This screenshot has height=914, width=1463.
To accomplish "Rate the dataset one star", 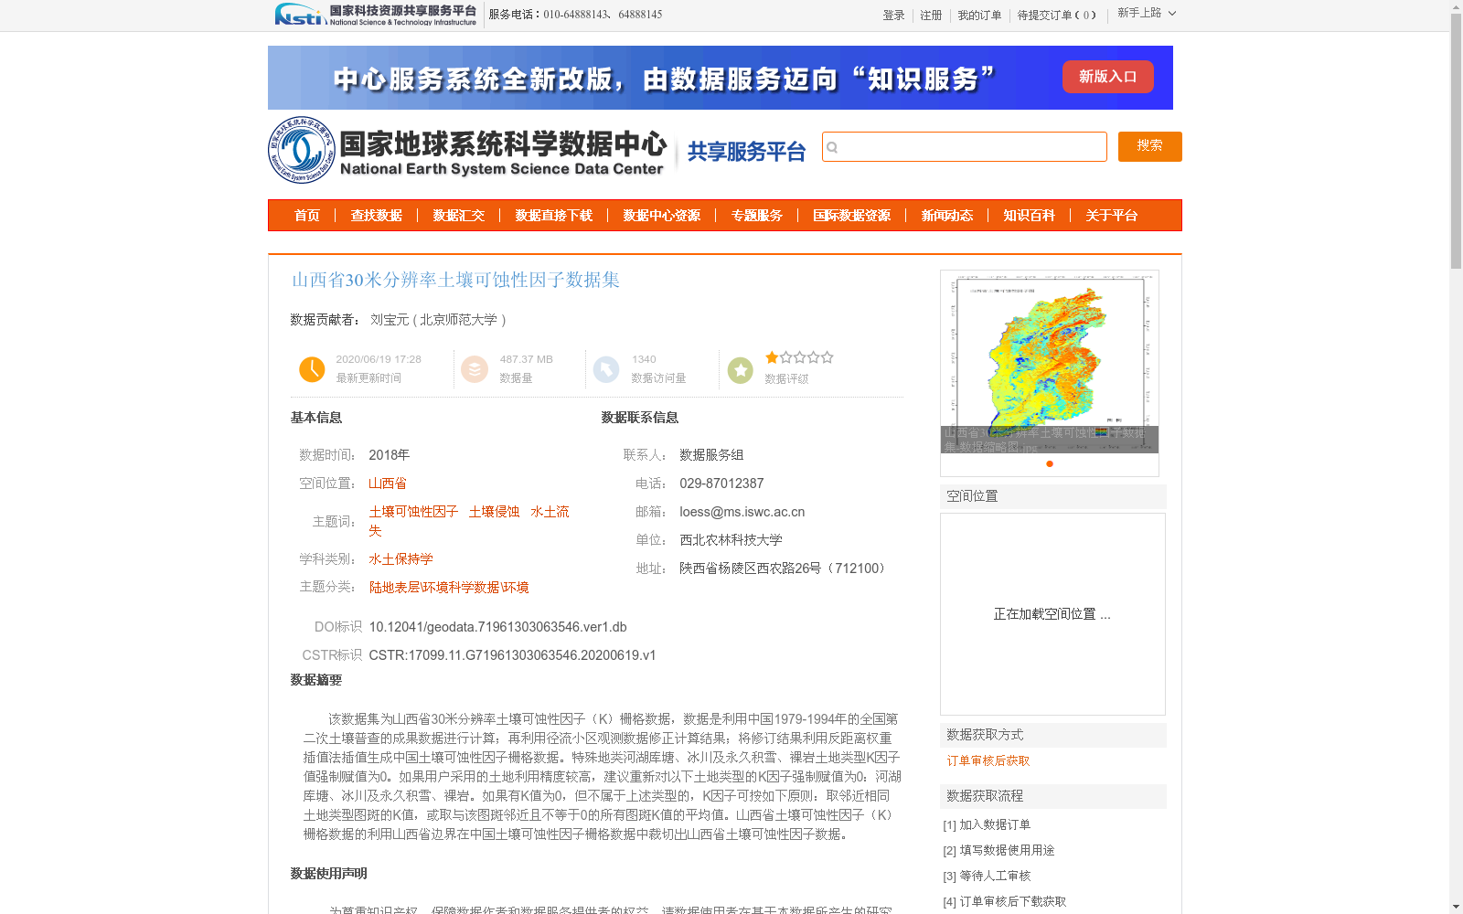I will [772, 357].
